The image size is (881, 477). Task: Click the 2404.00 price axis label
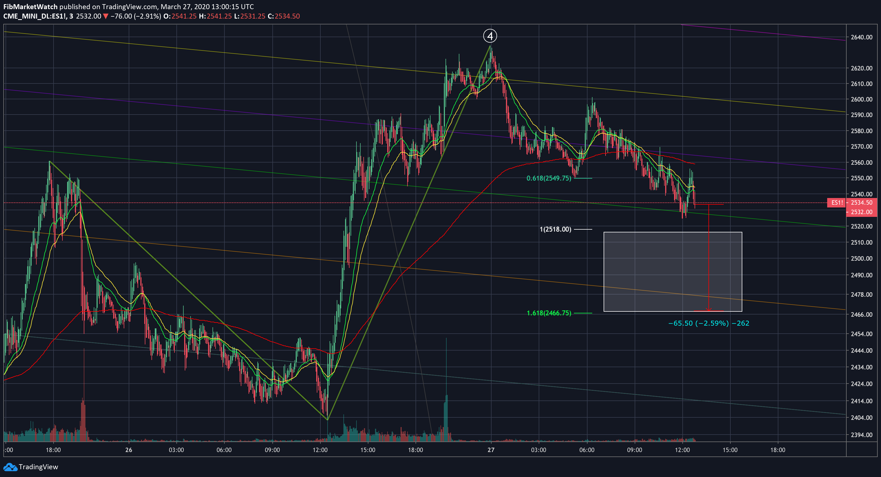862,417
